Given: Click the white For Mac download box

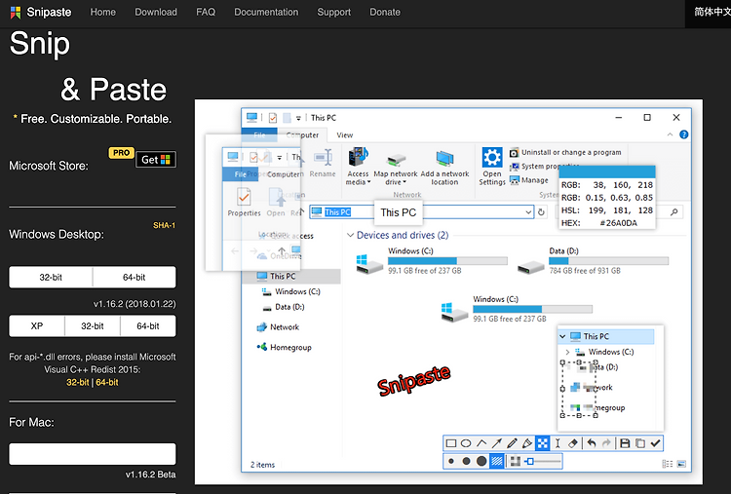Looking at the screenshot, I should click(x=93, y=454).
